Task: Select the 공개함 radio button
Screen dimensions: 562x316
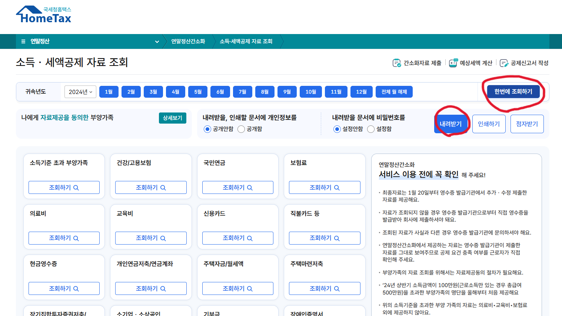Action: coord(241,129)
